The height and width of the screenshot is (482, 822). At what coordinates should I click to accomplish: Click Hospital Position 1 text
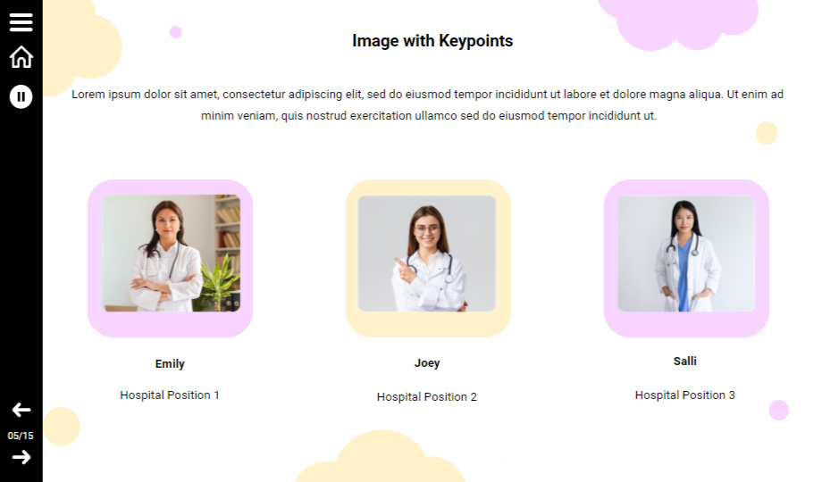pos(170,395)
